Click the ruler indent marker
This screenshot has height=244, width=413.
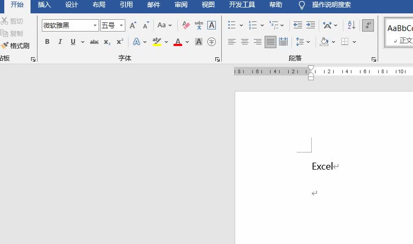(x=311, y=73)
